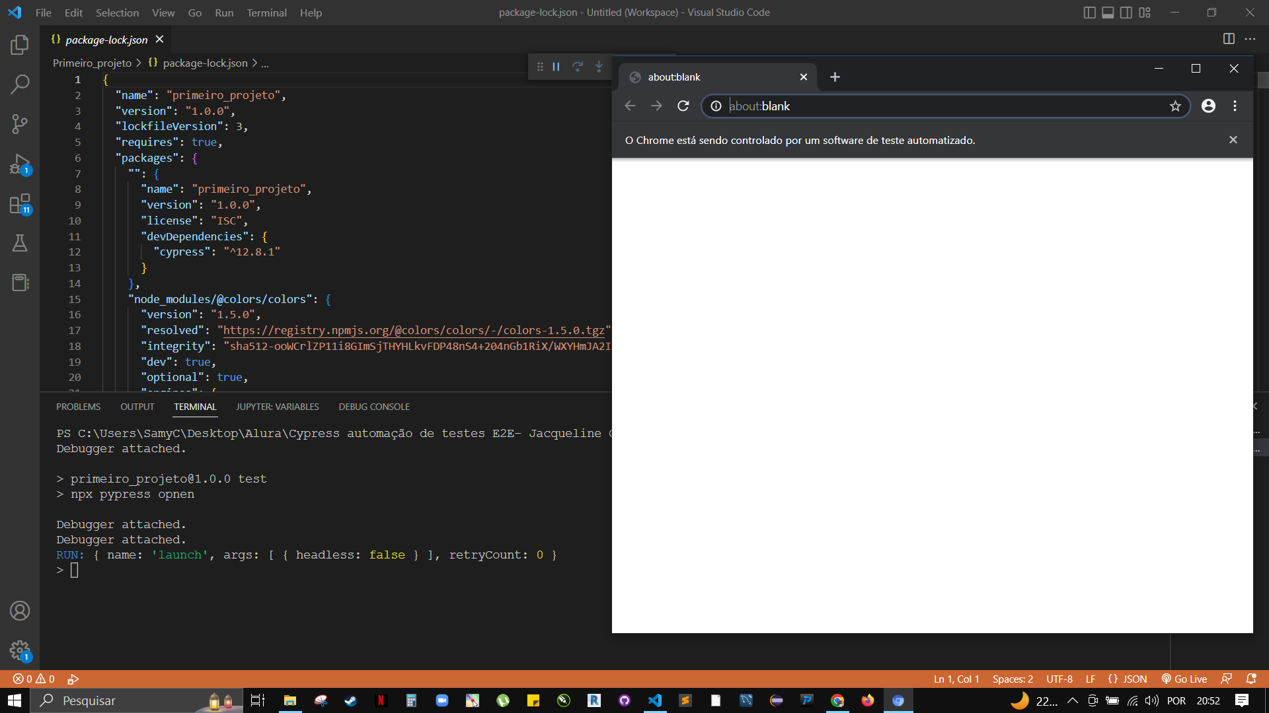Open the Help menu
The height and width of the screenshot is (713, 1269).
point(311,13)
